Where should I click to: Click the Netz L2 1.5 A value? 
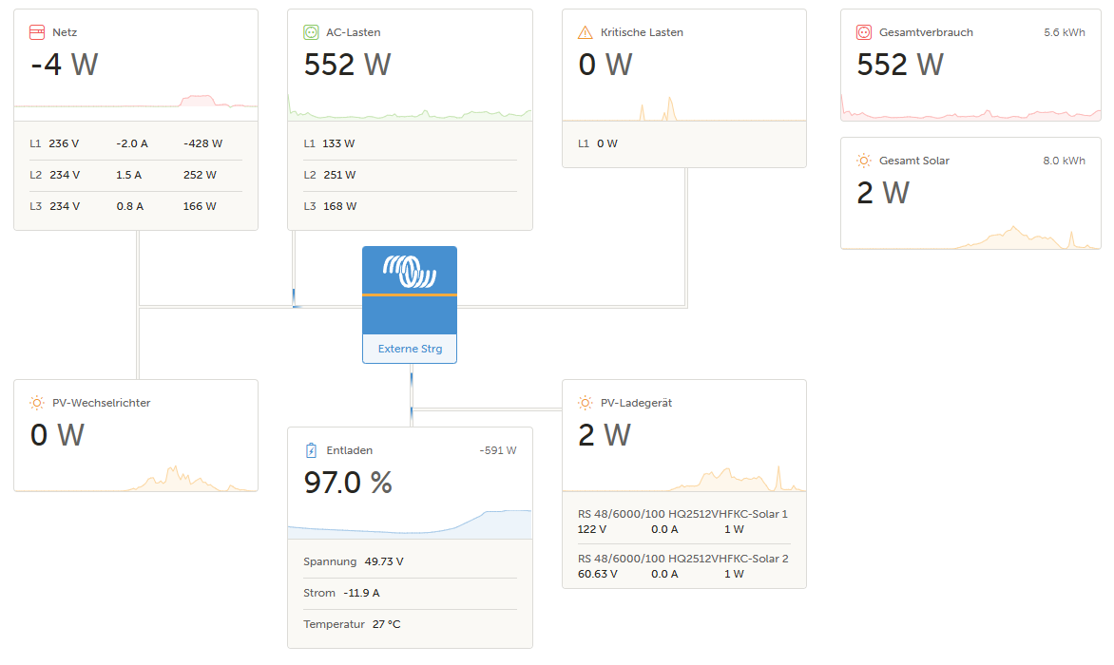pos(128,175)
